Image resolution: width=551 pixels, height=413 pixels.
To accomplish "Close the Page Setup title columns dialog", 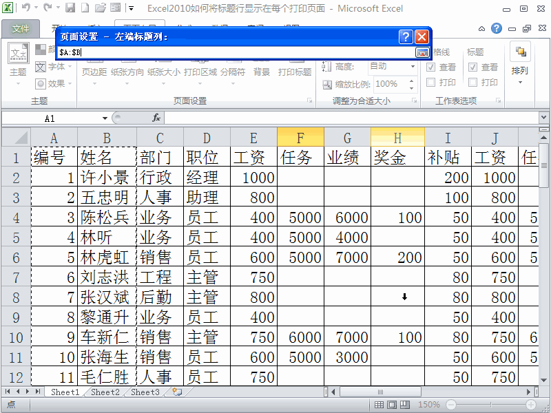I will [x=422, y=36].
